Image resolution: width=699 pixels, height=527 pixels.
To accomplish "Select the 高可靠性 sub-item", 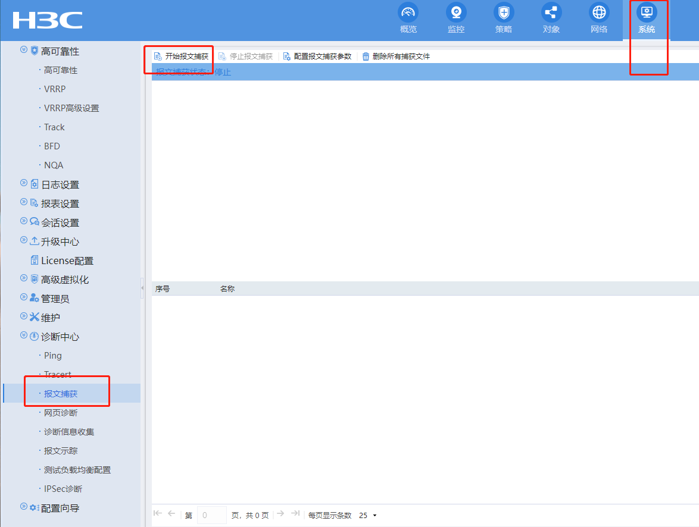I will [61, 70].
